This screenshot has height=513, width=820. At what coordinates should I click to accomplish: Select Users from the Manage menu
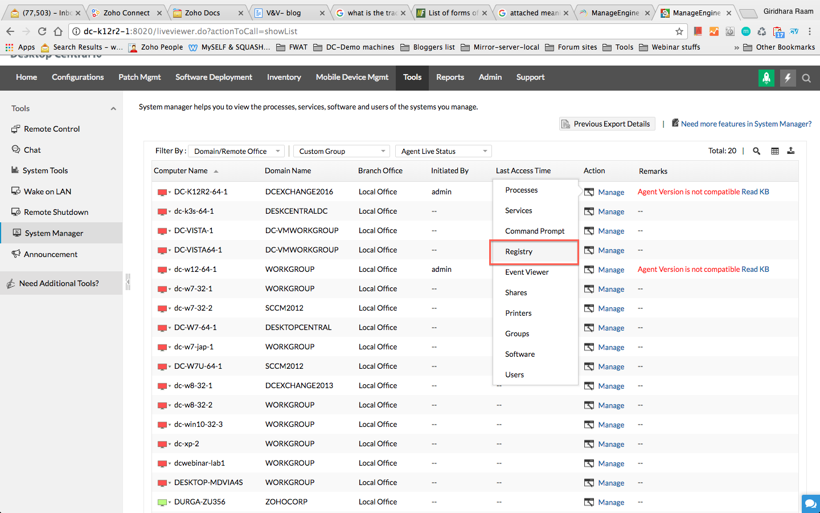click(535, 374)
